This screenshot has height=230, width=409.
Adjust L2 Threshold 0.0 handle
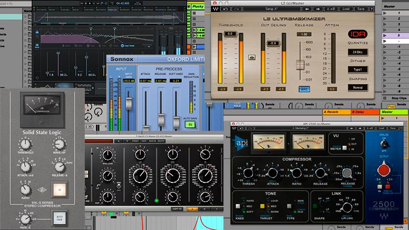(x=230, y=34)
